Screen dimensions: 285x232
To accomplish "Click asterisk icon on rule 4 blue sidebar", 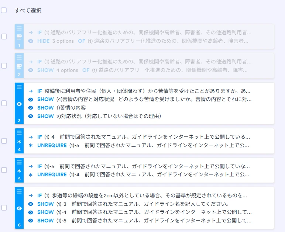I will [19, 142].
